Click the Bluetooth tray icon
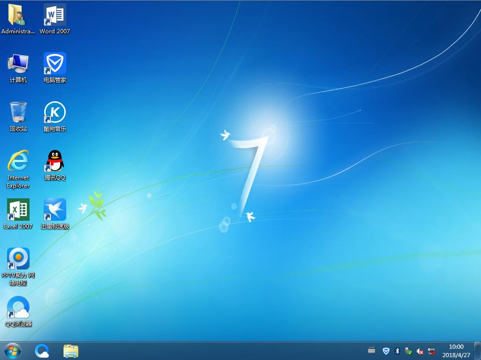481x360 pixels. point(397,351)
